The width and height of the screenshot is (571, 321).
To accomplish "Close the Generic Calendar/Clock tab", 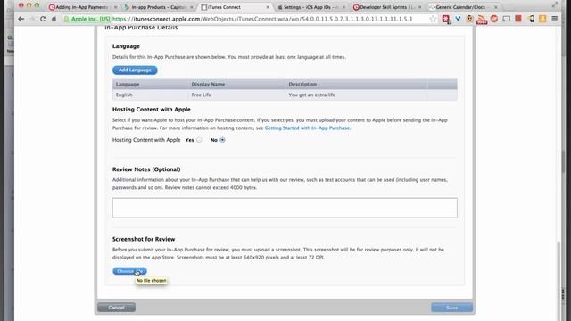I will [x=496, y=7].
